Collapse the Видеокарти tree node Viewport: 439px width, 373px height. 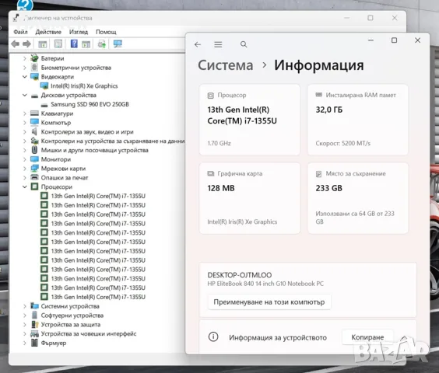(x=25, y=77)
